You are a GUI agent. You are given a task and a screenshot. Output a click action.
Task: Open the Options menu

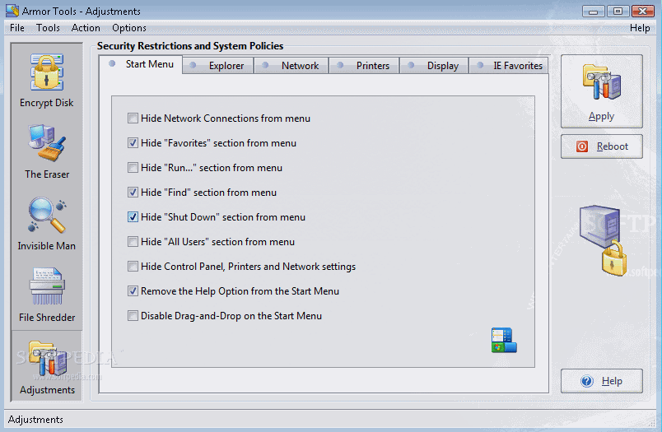pyautogui.click(x=129, y=28)
